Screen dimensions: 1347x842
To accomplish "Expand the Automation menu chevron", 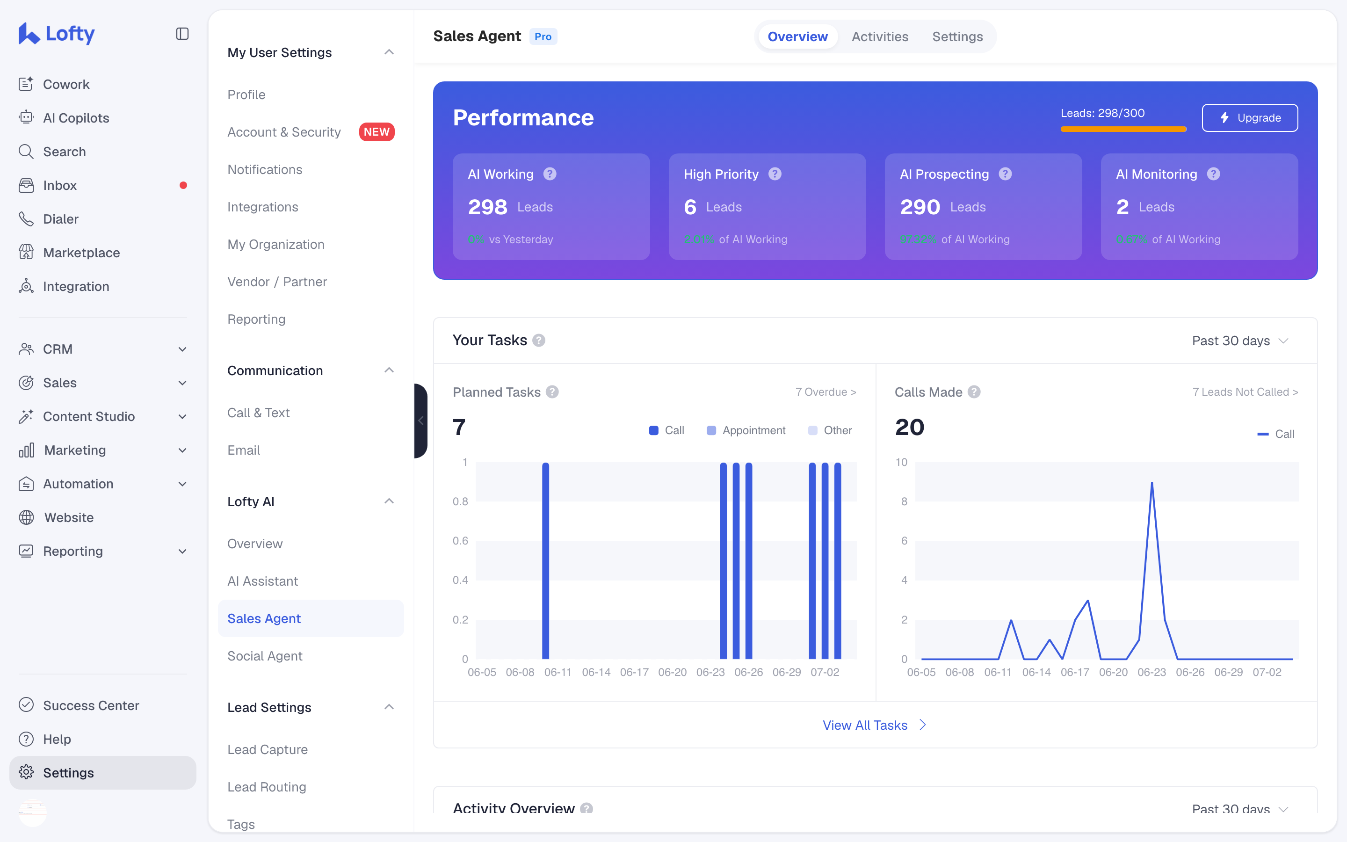I will (182, 484).
